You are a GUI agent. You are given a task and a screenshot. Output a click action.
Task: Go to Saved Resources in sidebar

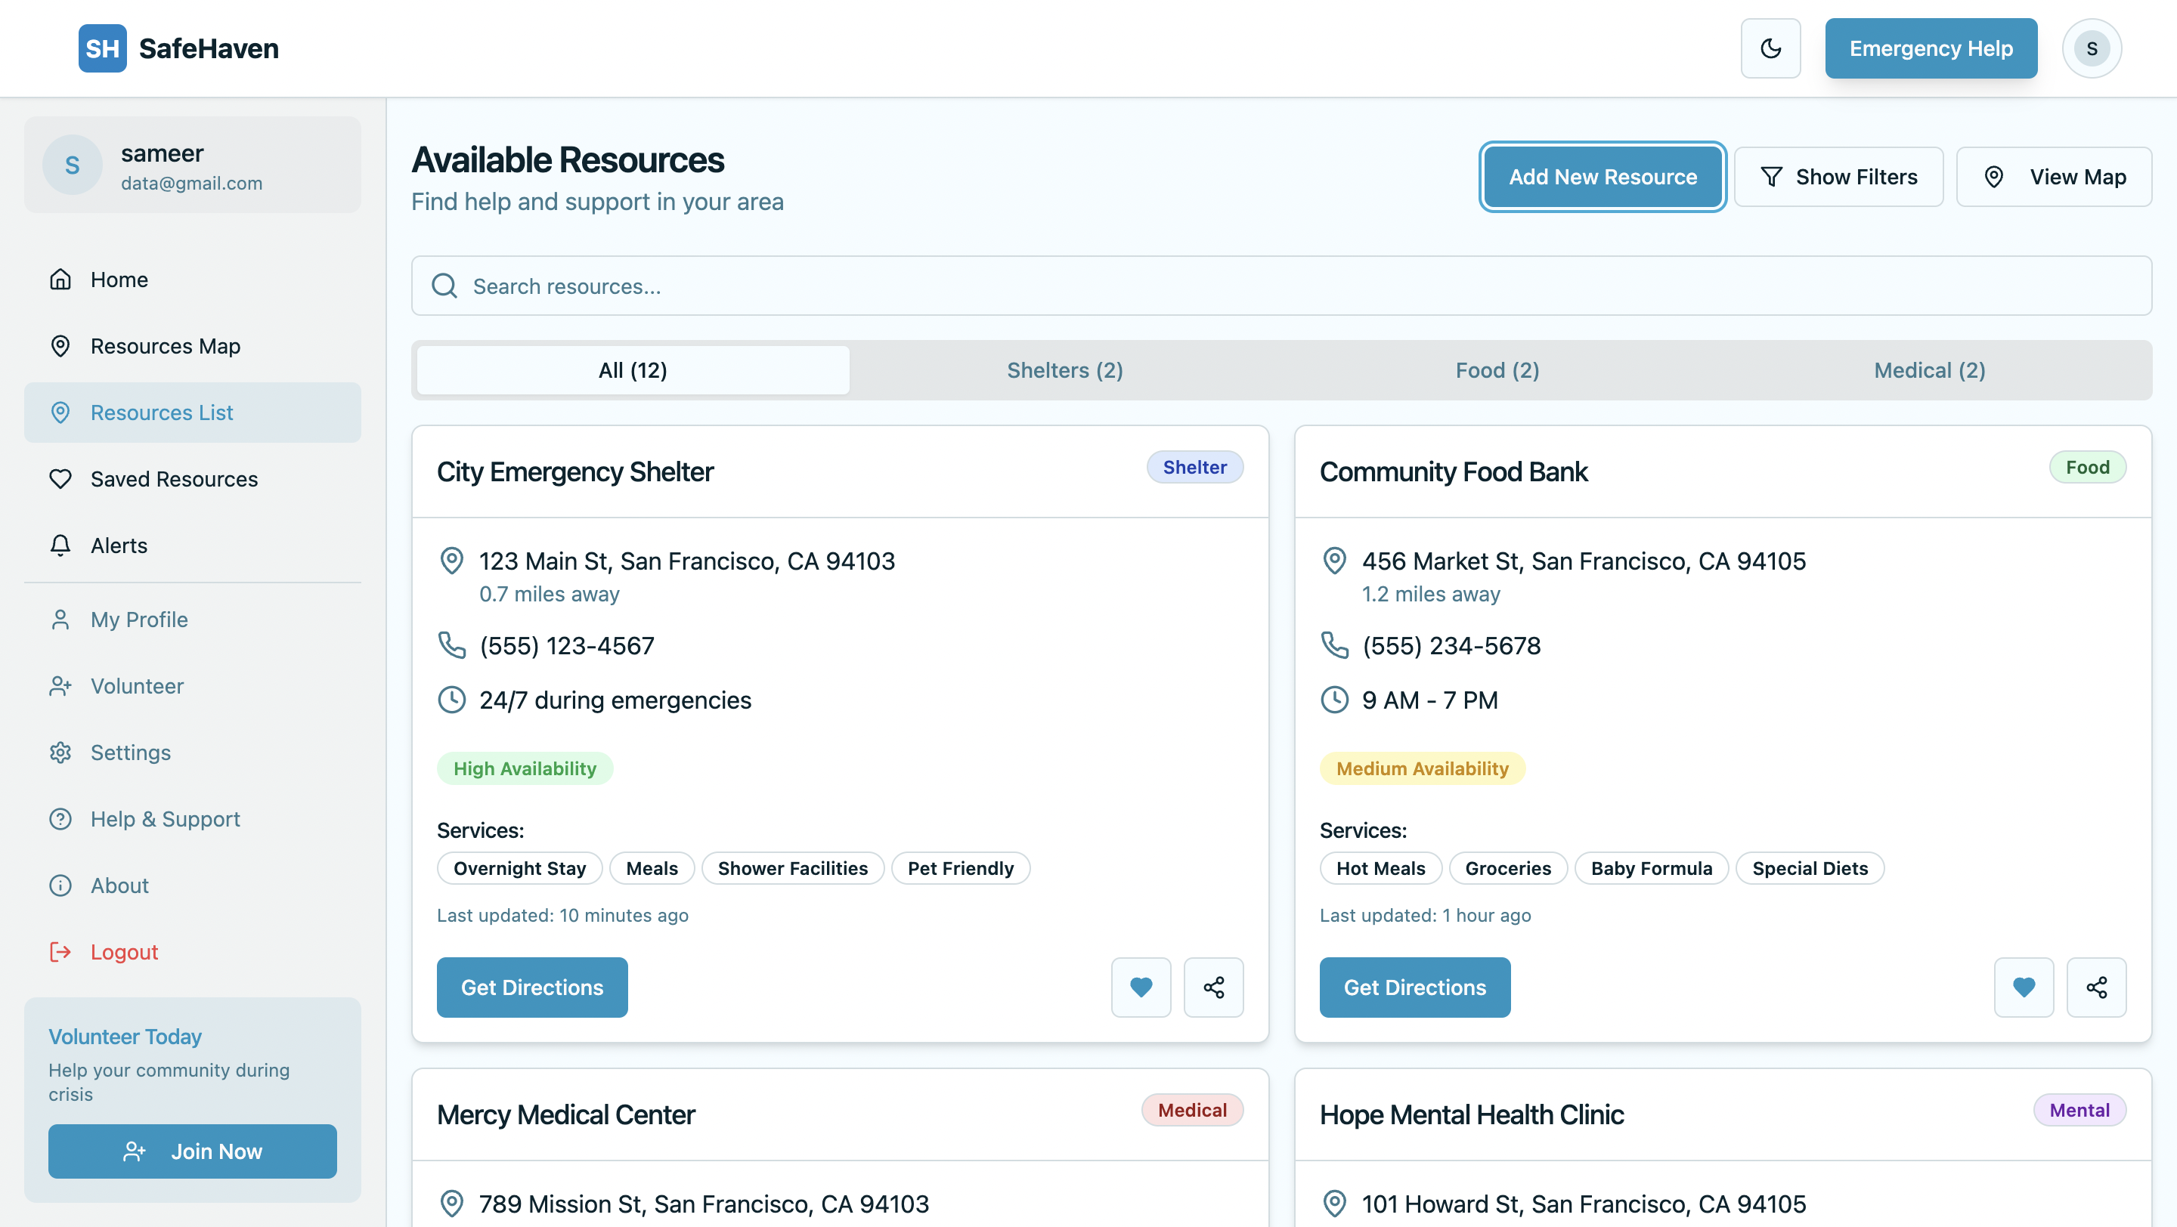click(x=173, y=479)
